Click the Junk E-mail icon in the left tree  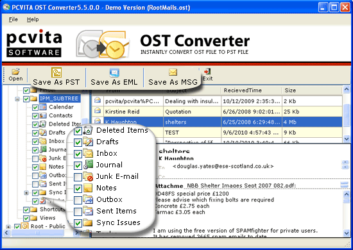43,158
